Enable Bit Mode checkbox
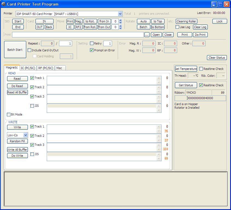The width and height of the screenshot is (231, 210). (8, 114)
